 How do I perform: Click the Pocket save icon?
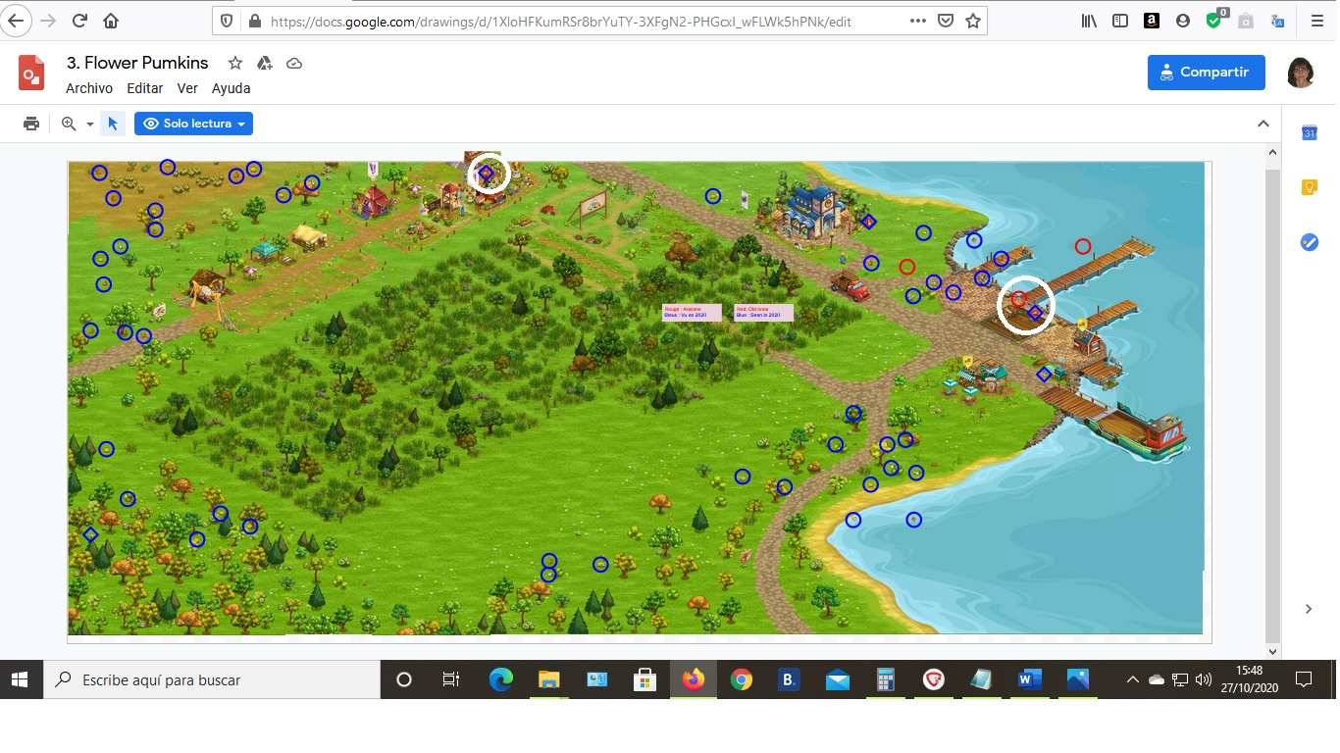click(x=945, y=21)
